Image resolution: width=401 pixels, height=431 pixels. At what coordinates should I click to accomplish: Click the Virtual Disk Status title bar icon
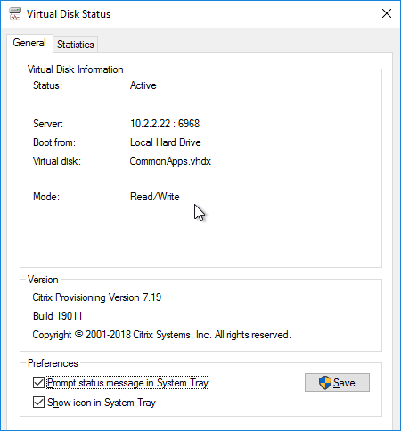click(x=15, y=13)
